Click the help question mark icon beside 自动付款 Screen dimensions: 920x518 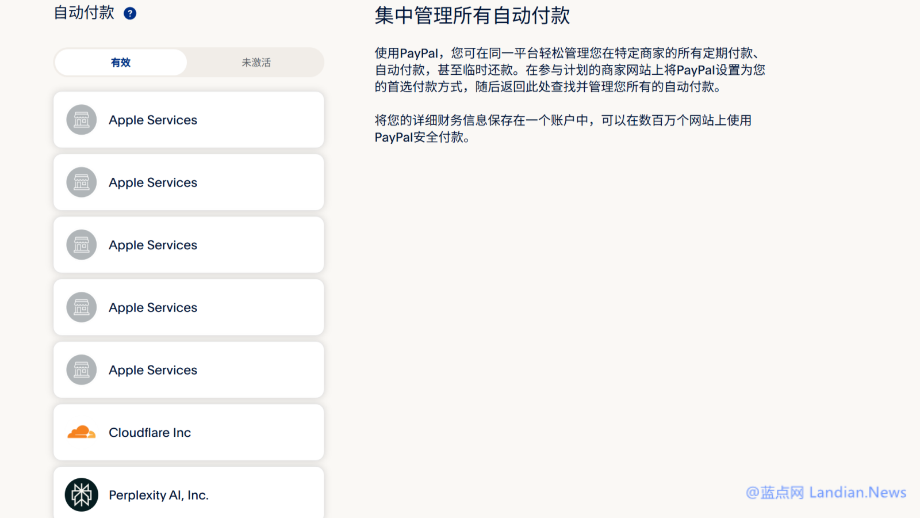130,13
